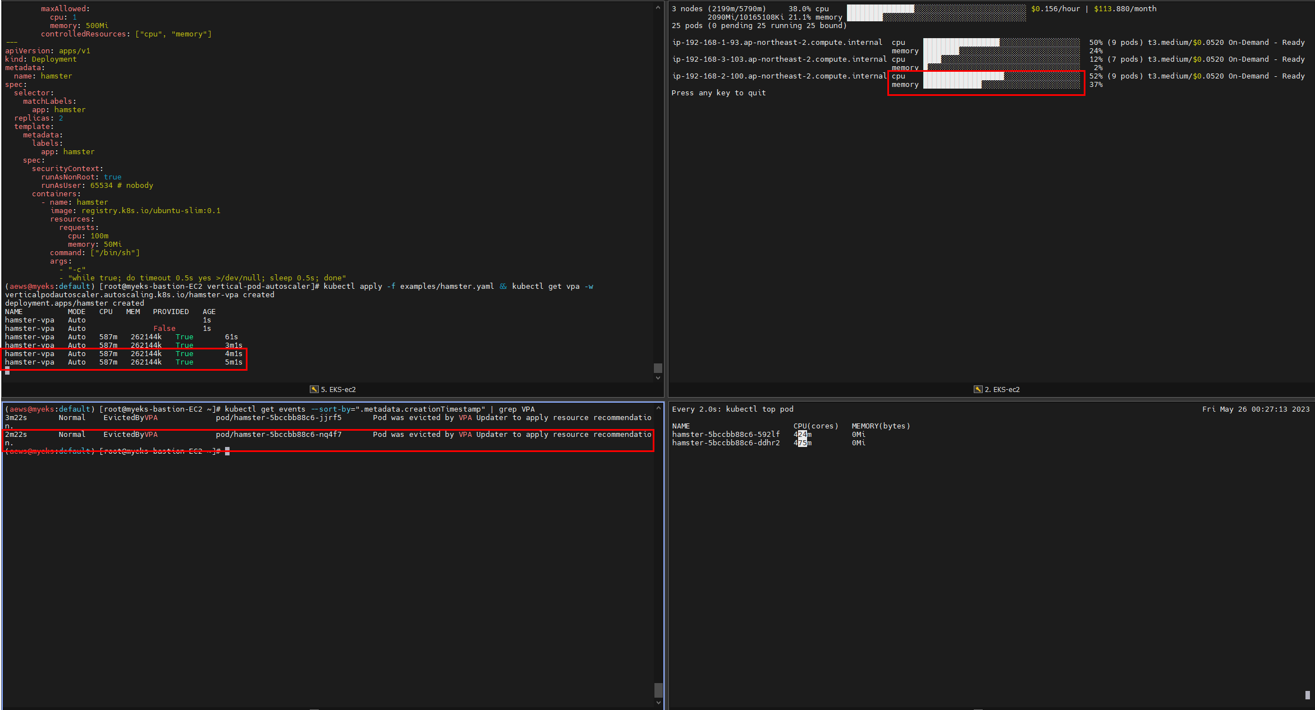Click scrollbar thumb in the events pane
The width and height of the screenshot is (1315, 710).
658,689
